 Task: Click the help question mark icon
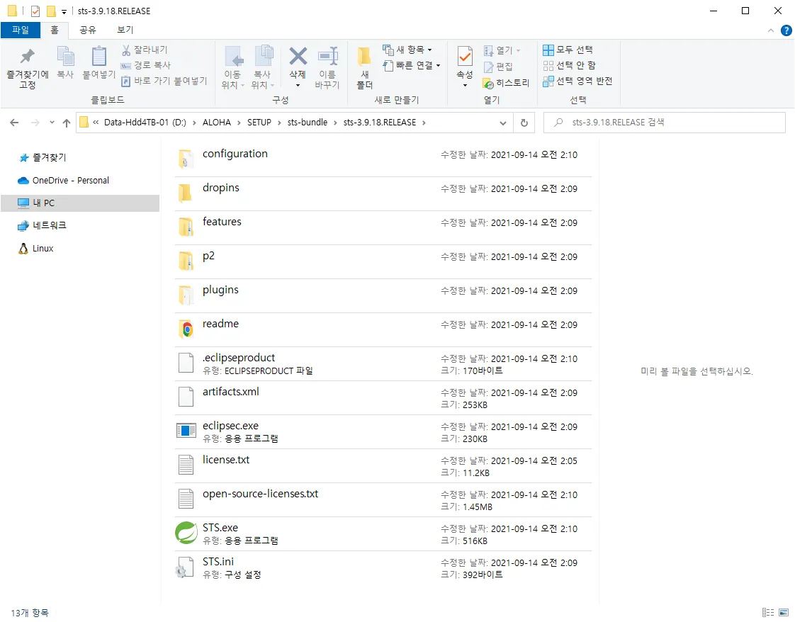[786, 30]
